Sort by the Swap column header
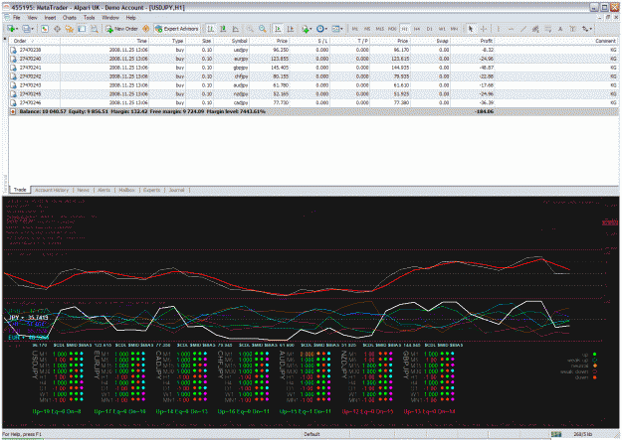Screen dimensions: 622x440 click(x=430, y=41)
